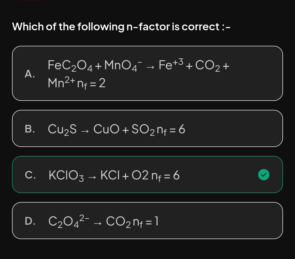Select answer option B

[x=147, y=128]
